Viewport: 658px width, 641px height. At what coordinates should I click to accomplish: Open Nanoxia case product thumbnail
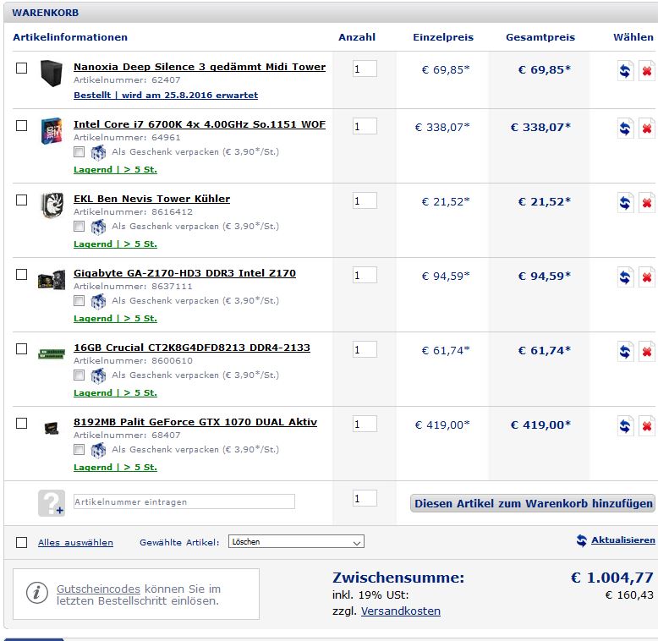pos(52,73)
